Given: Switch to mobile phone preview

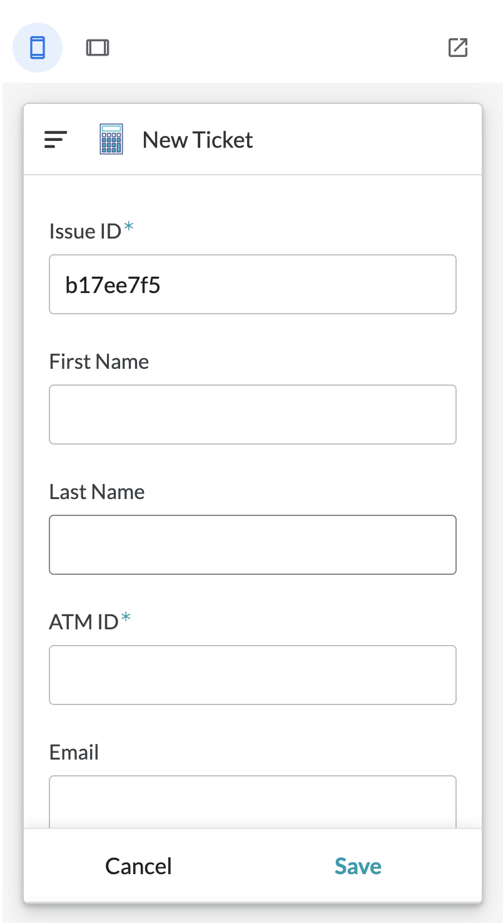Looking at the screenshot, I should click(x=38, y=48).
